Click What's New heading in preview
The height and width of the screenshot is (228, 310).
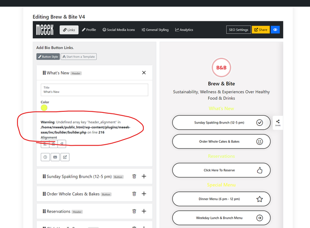[221, 108]
